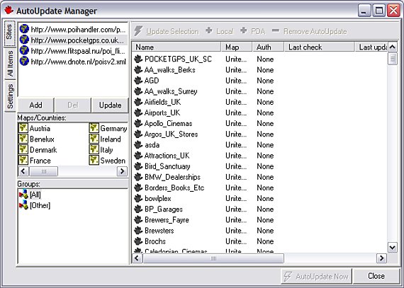Sort list by the Name column header

point(176,47)
